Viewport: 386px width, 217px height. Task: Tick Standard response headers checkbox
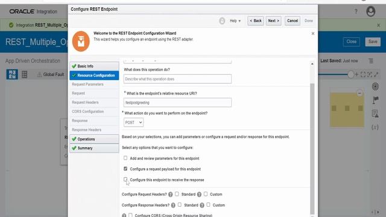click(x=180, y=205)
